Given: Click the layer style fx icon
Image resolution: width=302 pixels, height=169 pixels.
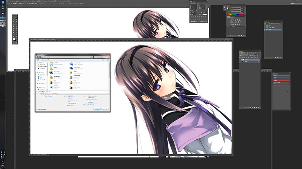Looking at the screenshot, I should (248, 107).
